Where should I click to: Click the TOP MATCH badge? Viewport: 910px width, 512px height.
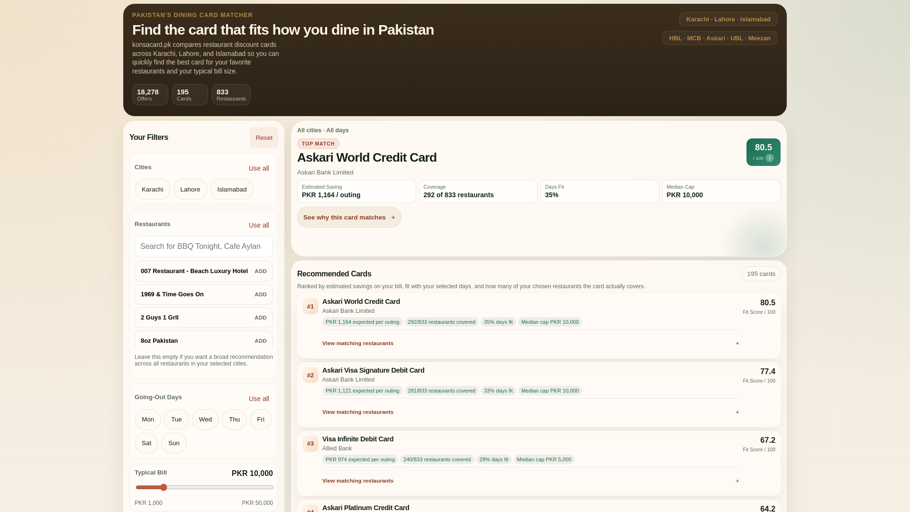pos(318,144)
